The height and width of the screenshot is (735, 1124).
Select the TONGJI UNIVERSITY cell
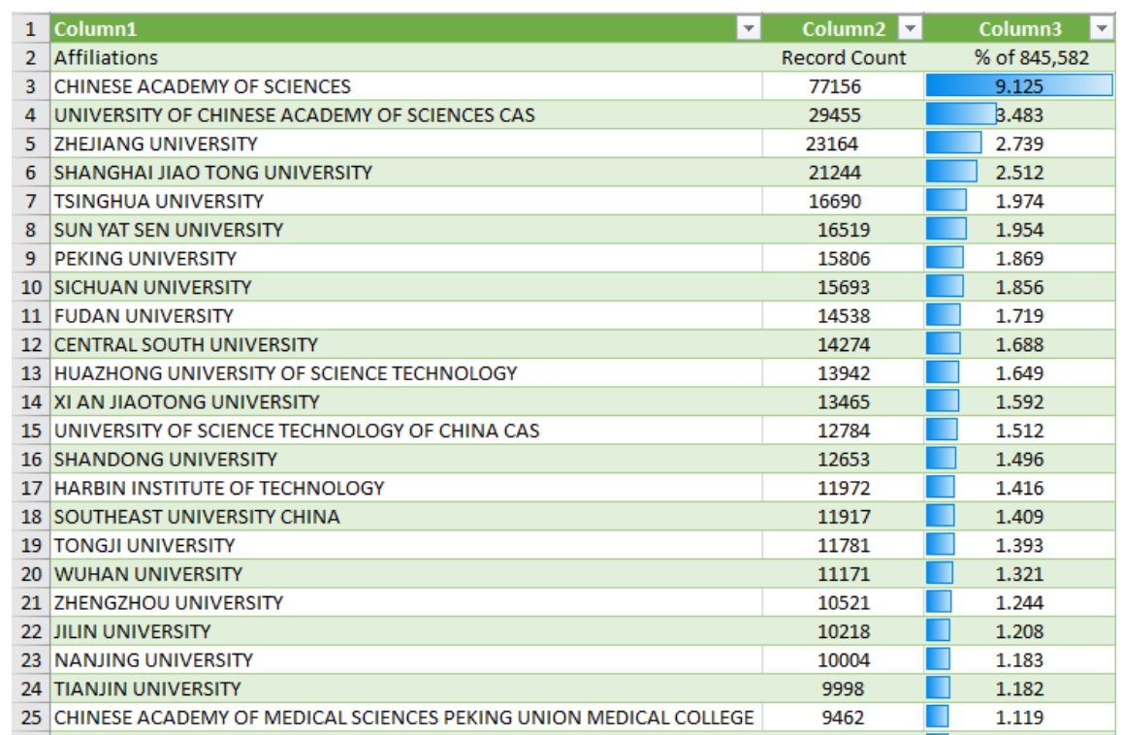coord(405,545)
